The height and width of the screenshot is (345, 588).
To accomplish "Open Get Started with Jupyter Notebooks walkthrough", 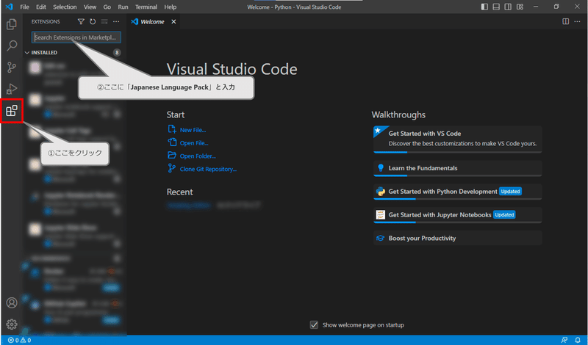I will pos(457,214).
